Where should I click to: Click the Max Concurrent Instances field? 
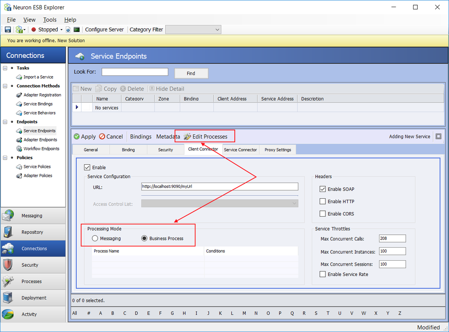tap(392, 251)
